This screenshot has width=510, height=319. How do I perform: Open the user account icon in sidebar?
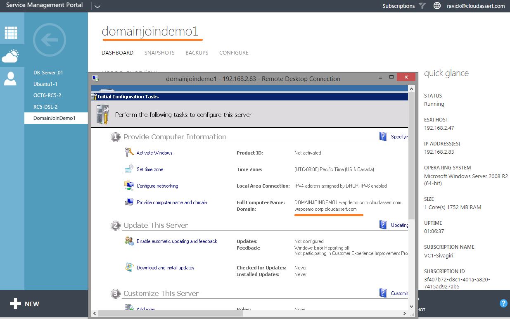click(10, 79)
